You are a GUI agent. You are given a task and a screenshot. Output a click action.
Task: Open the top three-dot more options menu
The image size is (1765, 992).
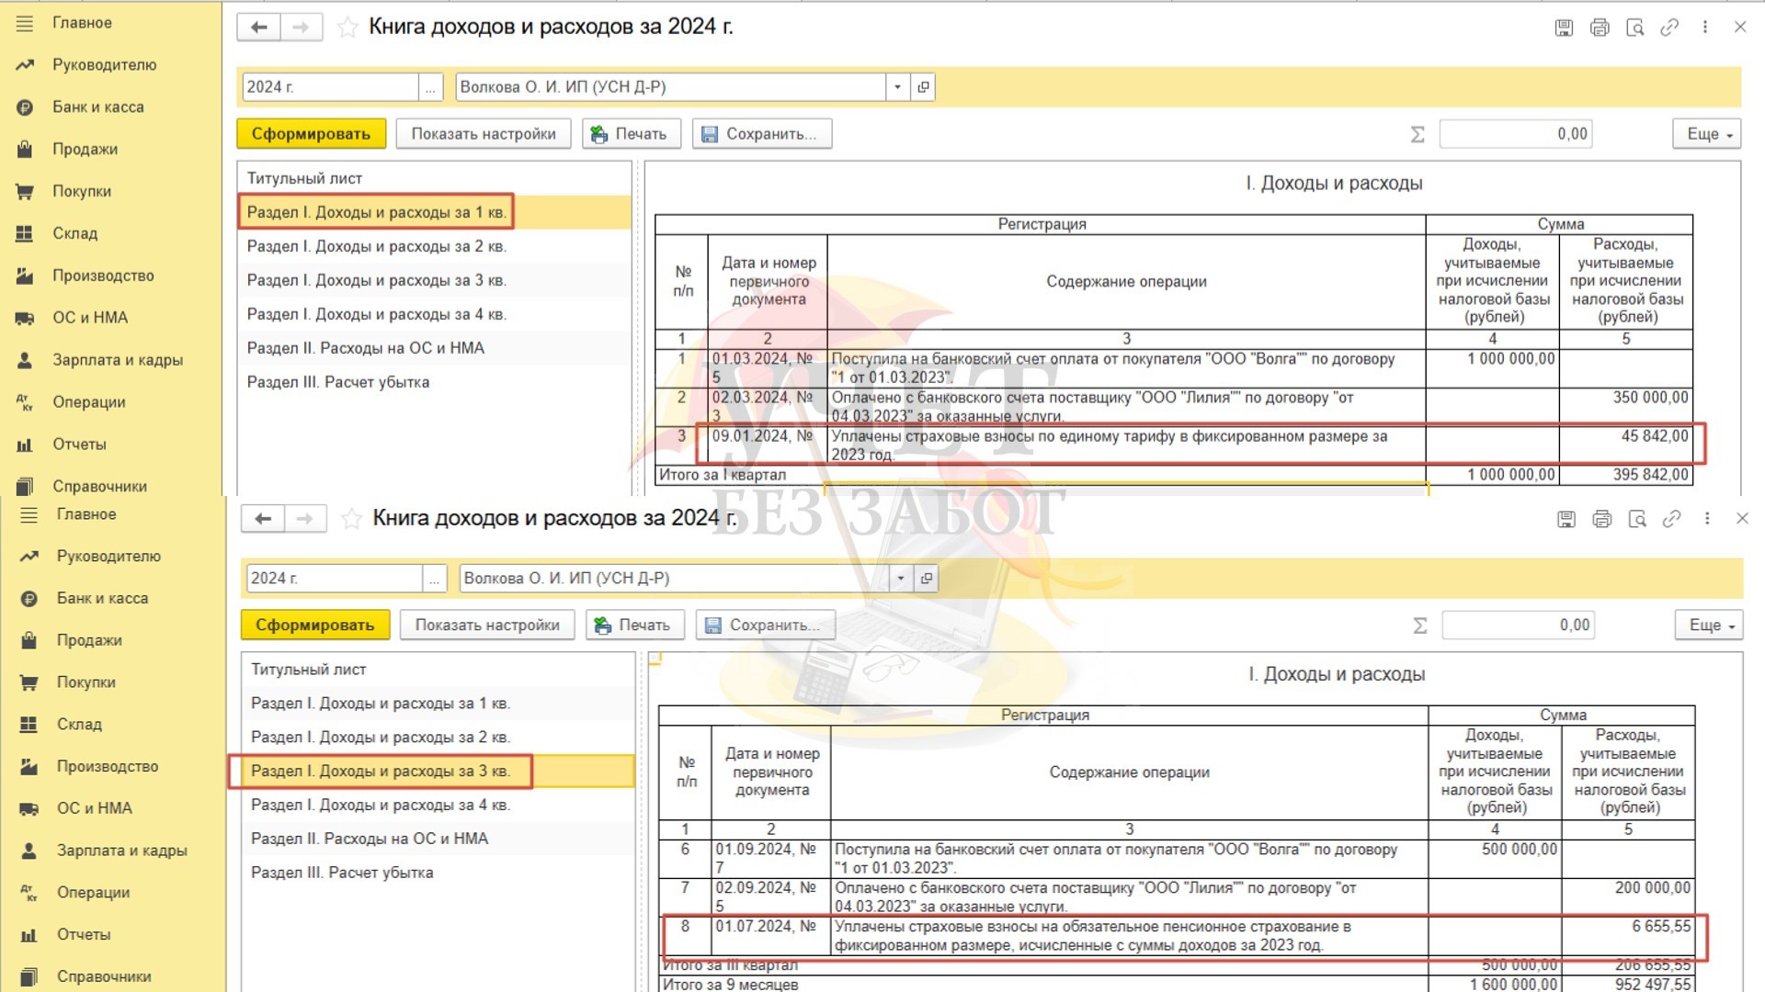pos(1705,28)
